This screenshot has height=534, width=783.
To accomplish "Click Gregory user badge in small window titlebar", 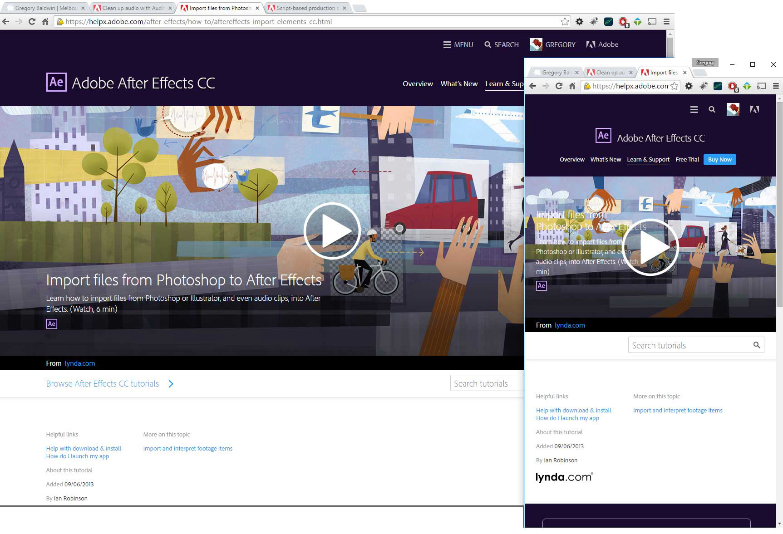I will pyautogui.click(x=705, y=63).
